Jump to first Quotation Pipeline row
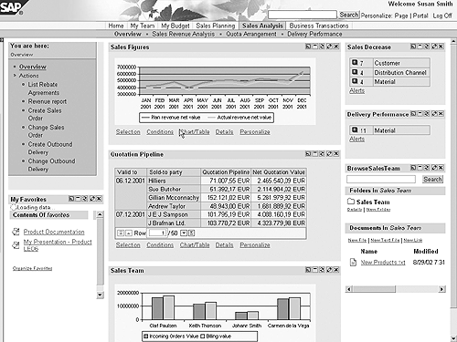 click(121, 233)
